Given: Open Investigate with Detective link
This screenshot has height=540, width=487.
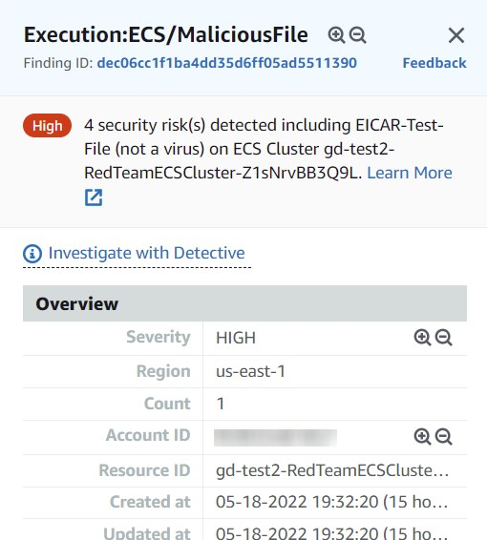Looking at the screenshot, I should pyautogui.click(x=146, y=253).
